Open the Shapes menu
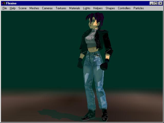 (110, 8)
